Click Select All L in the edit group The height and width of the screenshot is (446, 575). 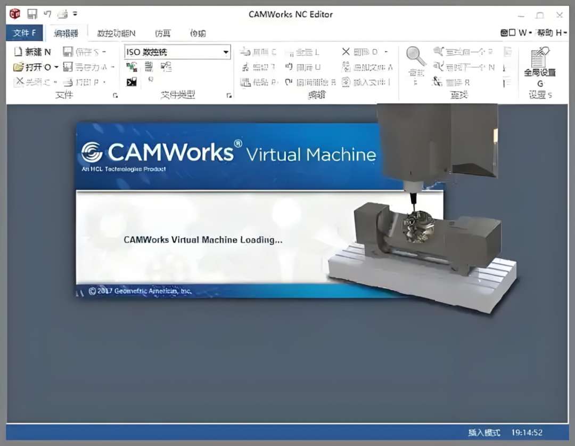point(302,53)
